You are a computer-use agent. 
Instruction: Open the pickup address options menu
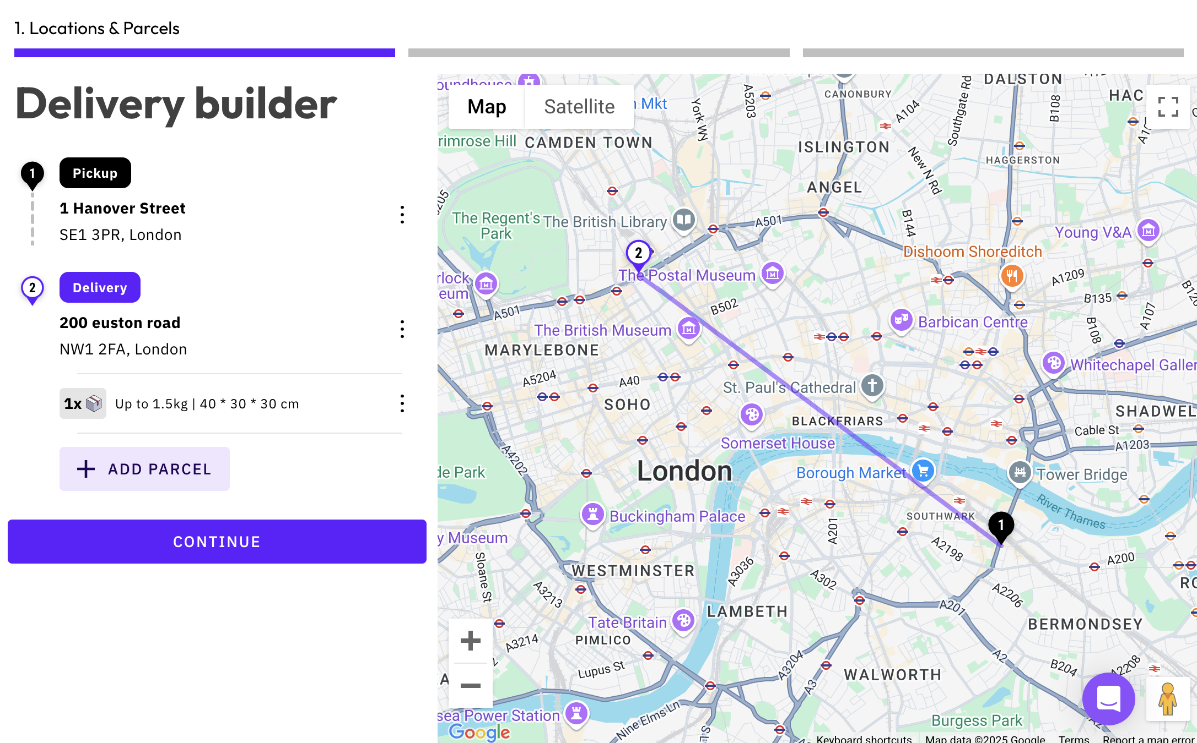[402, 215]
